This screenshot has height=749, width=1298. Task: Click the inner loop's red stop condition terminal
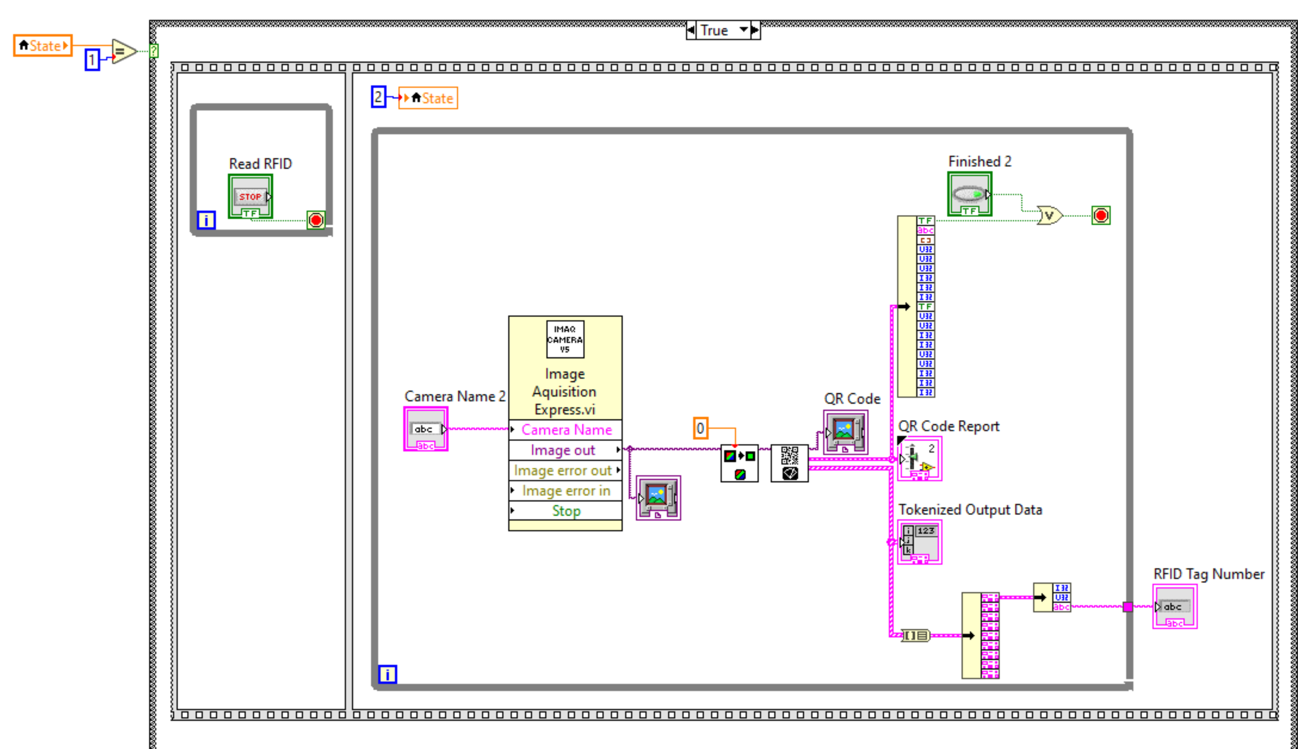click(1100, 215)
